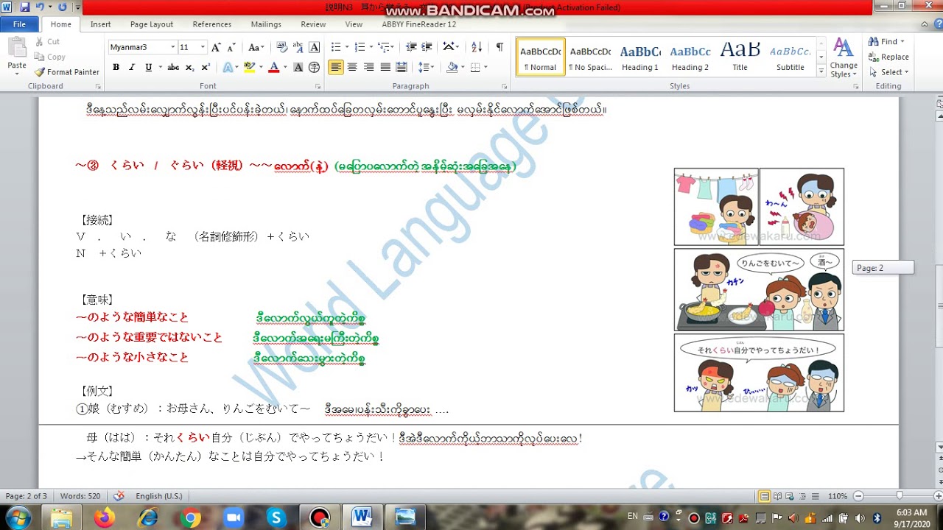The width and height of the screenshot is (943, 530).
Task: Click the Undo icon in Quick Access Toolbar
Action: click(40, 7)
